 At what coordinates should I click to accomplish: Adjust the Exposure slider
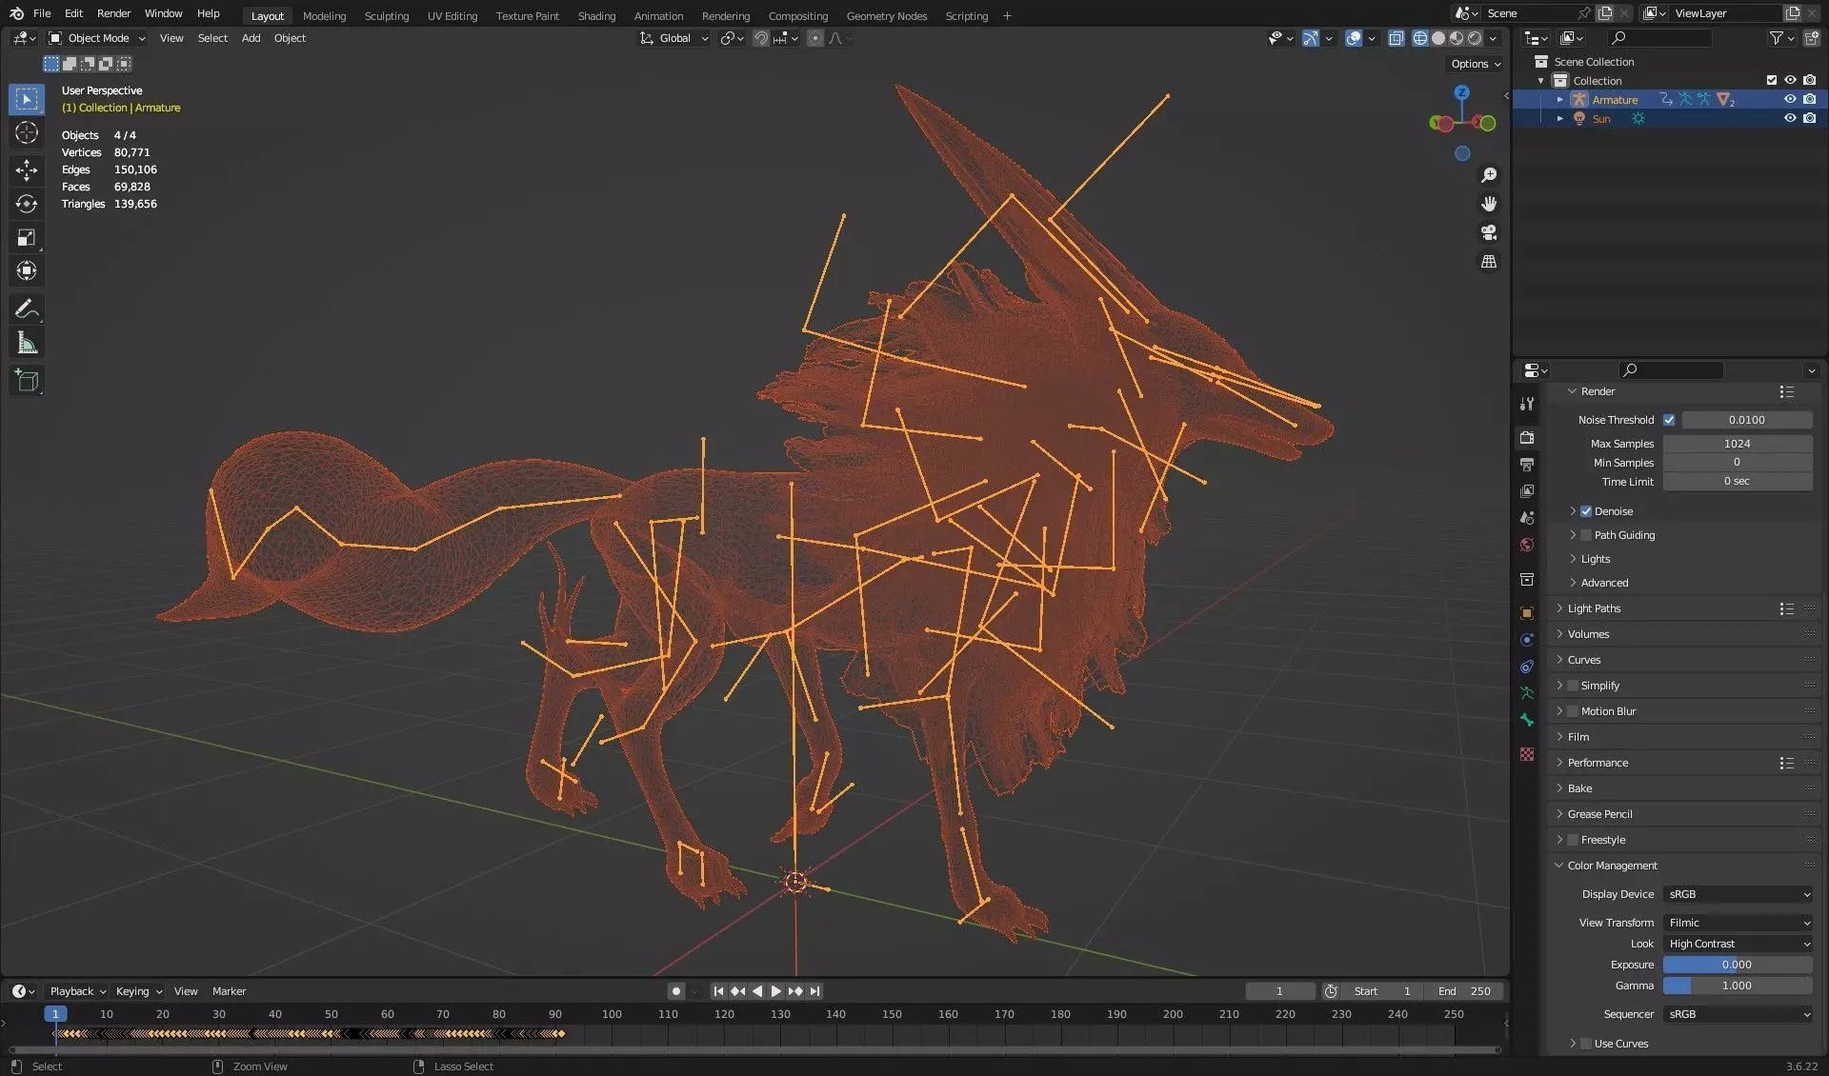click(x=1738, y=965)
